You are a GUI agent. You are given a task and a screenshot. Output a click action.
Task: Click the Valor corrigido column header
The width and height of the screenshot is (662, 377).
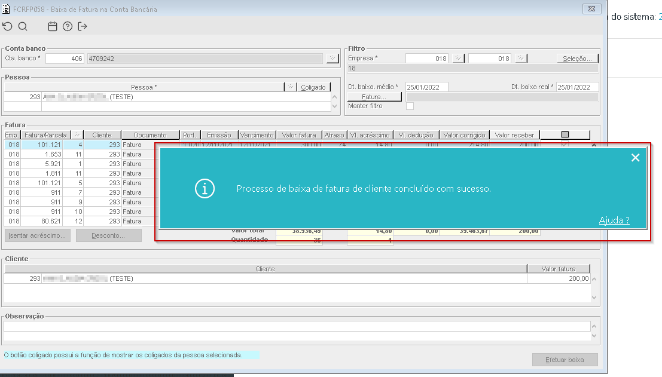tap(465, 135)
